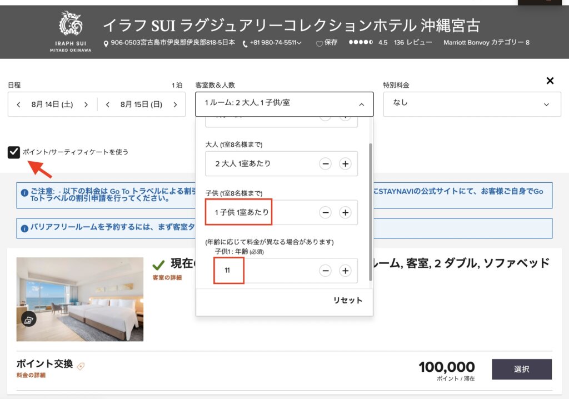
Task: Open the 特別料金 dropdown showing なし
Action: 472,104
